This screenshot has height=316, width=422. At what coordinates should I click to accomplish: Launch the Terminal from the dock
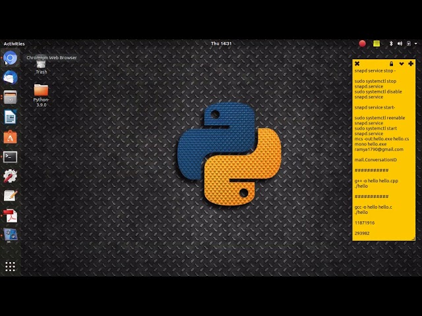coord(11,157)
